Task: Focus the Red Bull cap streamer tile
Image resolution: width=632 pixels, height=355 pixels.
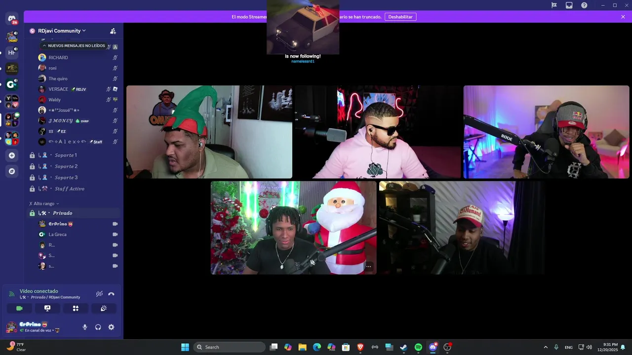Action: pos(547,132)
